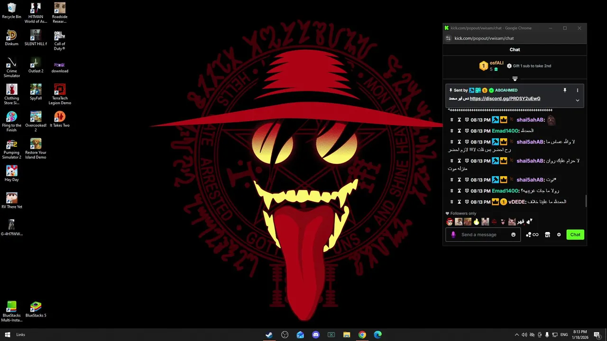The height and width of the screenshot is (341, 607).
Task: Click the Followers only label
Action: pos(463,214)
